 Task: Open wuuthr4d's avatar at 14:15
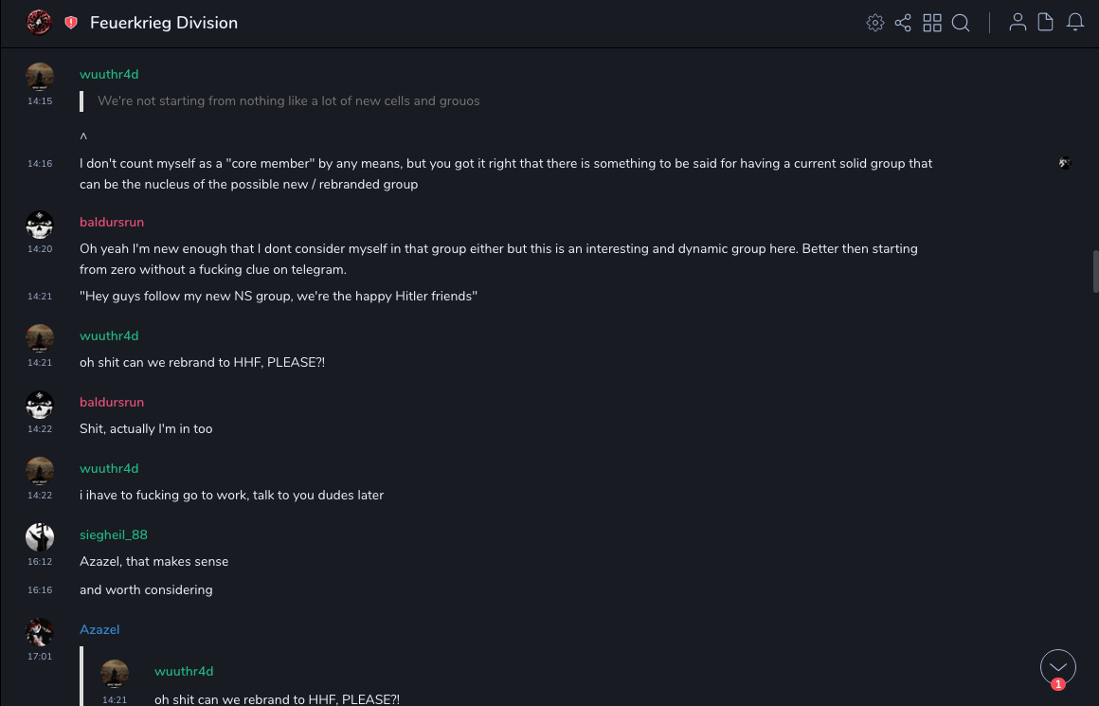pos(40,78)
